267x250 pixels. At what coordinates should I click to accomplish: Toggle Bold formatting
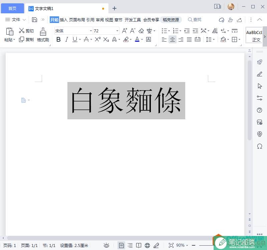tap(58, 39)
